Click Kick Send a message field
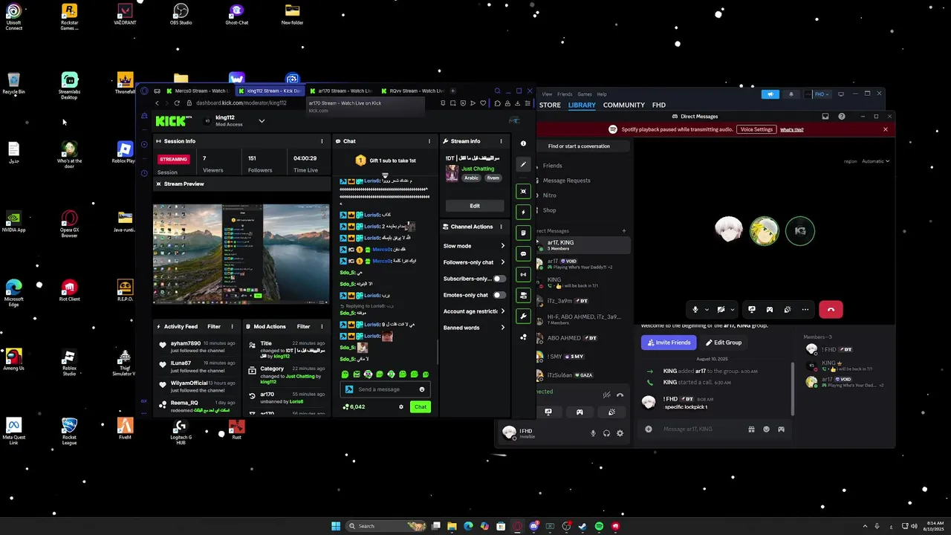This screenshot has width=951, height=535. [384, 389]
